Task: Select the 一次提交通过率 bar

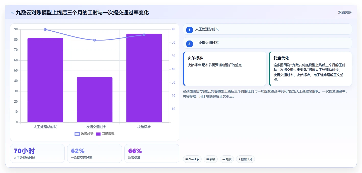Action: click(95, 100)
